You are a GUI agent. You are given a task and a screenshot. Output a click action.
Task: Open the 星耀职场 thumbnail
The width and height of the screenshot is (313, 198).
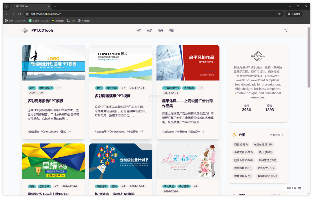[54, 161]
